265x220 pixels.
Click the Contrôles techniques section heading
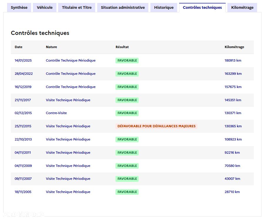coord(40,33)
